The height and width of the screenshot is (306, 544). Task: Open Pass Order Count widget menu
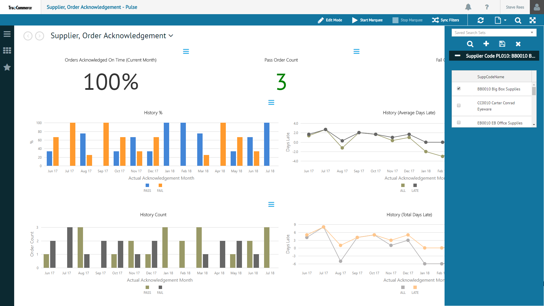point(356,51)
